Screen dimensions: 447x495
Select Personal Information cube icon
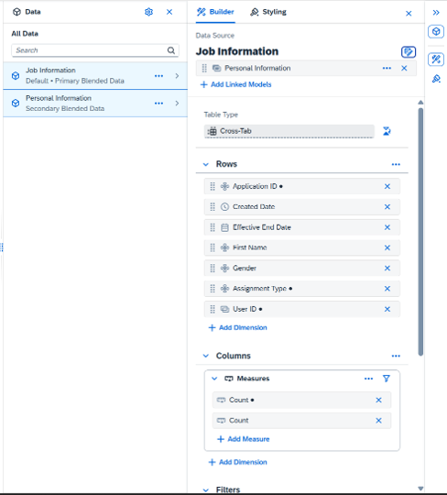(x=16, y=104)
